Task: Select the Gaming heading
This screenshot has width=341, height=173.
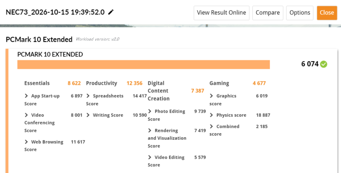Action: tap(219, 83)
